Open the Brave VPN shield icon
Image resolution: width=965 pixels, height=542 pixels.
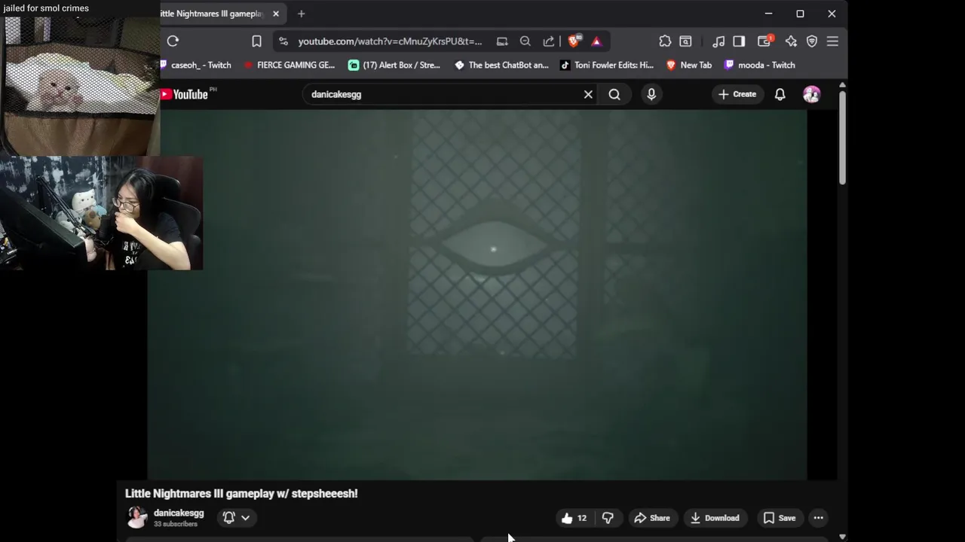pyautogui.click(x=812, y=41)
